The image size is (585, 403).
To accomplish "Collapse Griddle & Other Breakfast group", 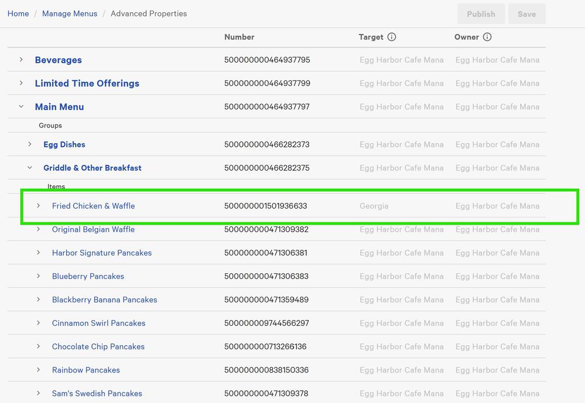I will point(30,168).
